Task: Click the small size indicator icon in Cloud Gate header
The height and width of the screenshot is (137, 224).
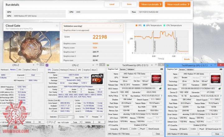Action: [57, 26]
